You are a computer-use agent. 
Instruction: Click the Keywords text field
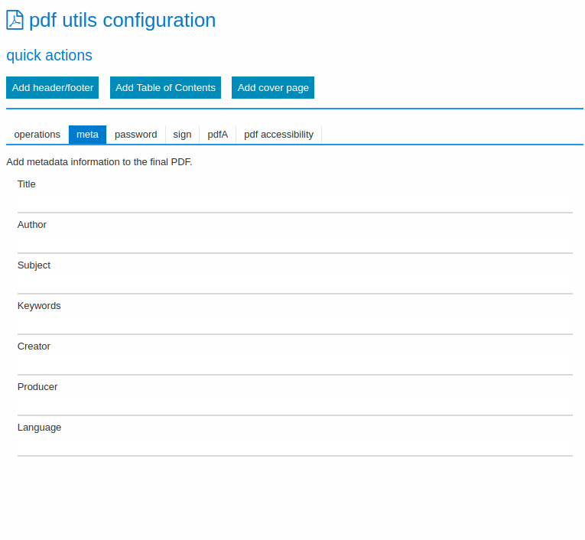pos(294,324)
